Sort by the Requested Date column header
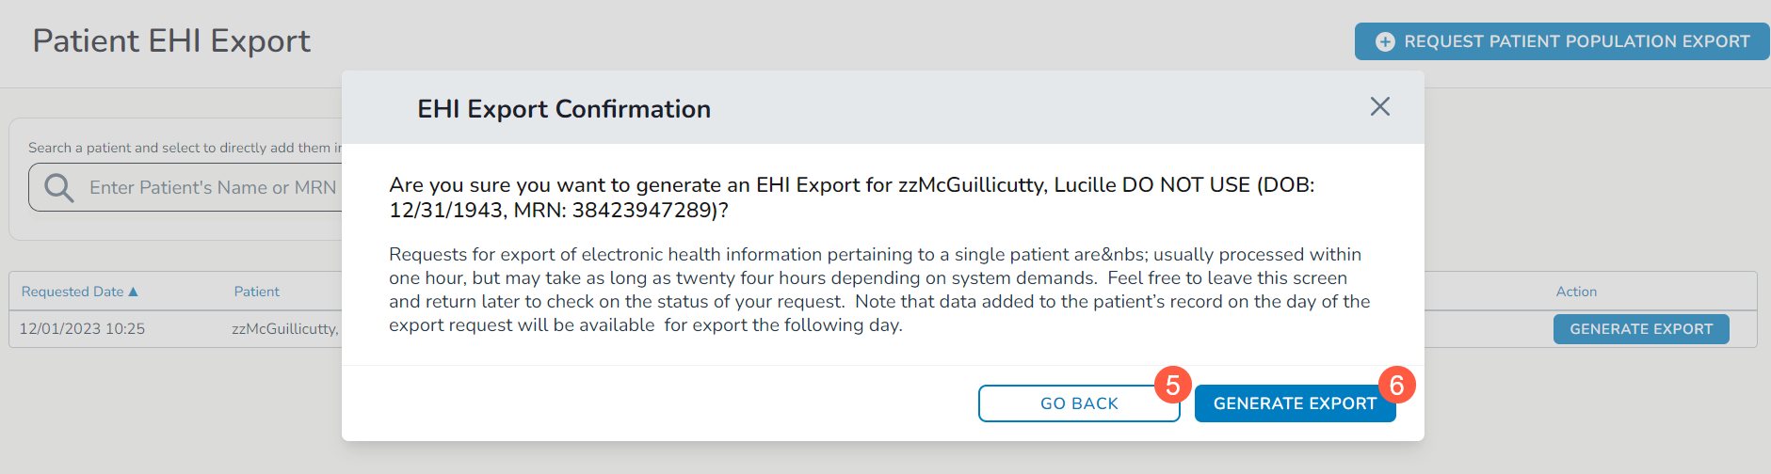 point(72,292)
